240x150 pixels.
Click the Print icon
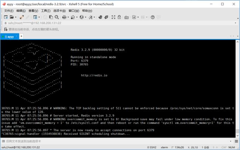tap(64, 17)
